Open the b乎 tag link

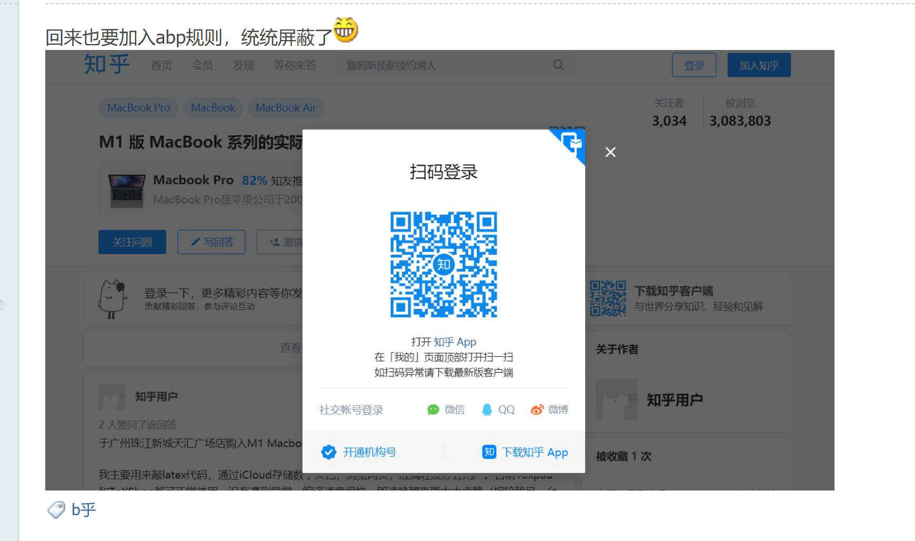click(84, 509)
